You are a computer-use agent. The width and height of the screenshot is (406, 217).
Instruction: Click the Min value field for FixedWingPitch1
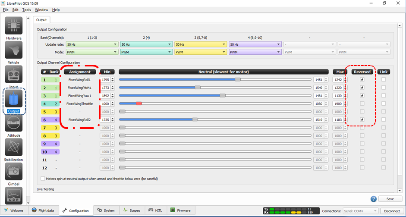[105, 88]
